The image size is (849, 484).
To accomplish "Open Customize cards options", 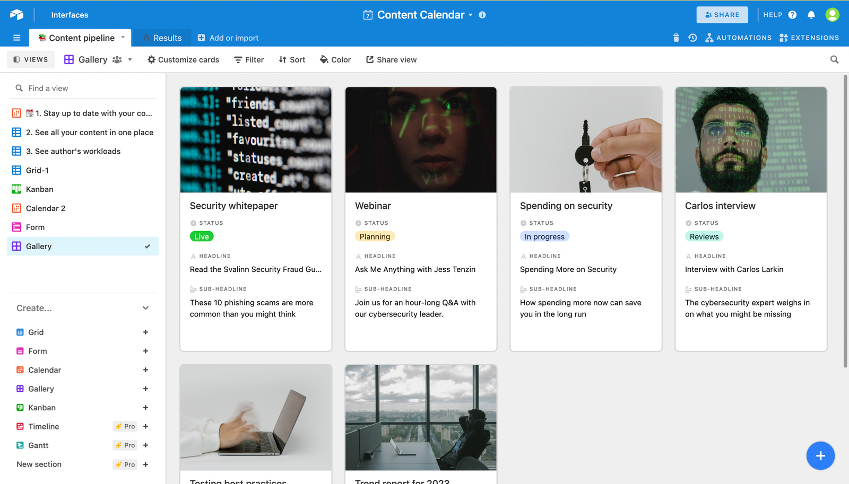I will click(183, 60).
